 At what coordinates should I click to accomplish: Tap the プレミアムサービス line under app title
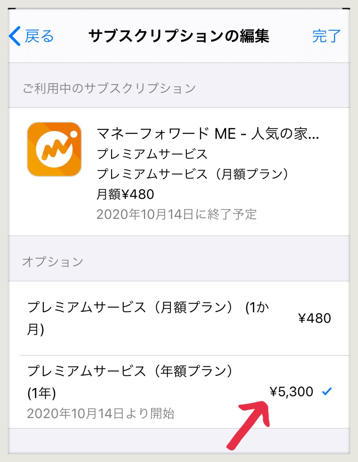152,154
